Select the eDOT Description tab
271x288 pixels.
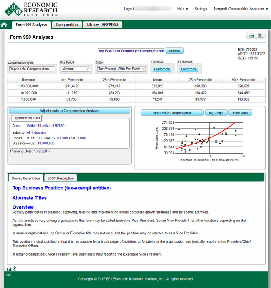[60, 178]
